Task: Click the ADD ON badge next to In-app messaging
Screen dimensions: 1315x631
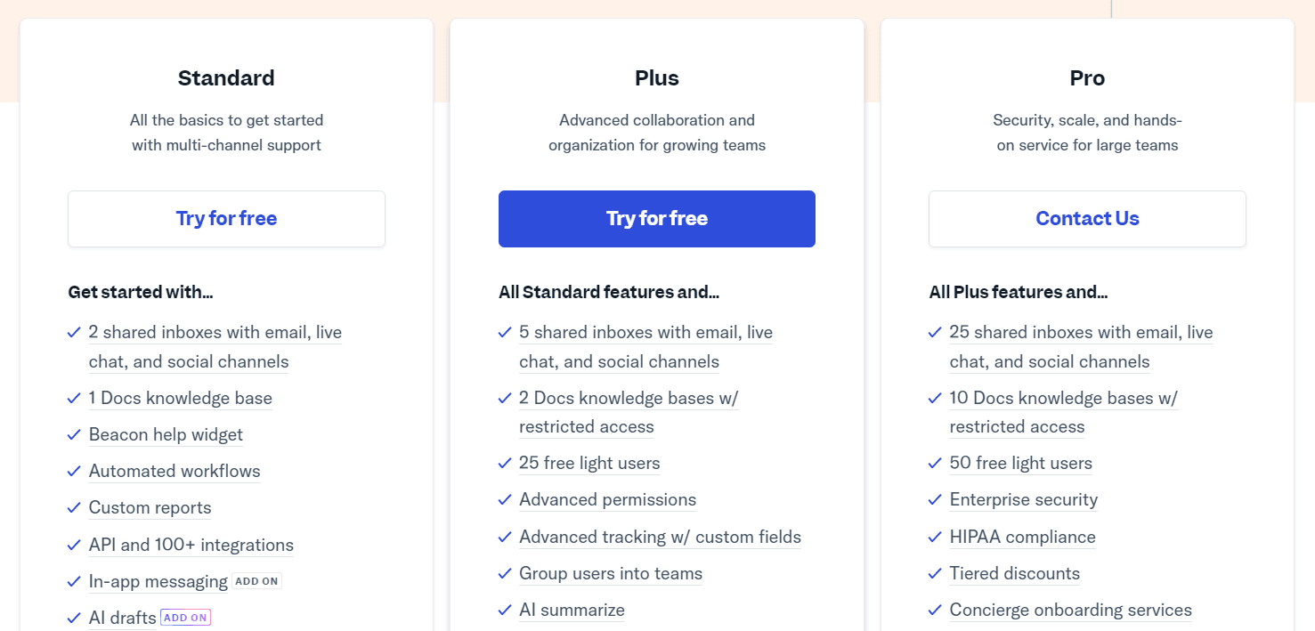Action: [256, 580]
